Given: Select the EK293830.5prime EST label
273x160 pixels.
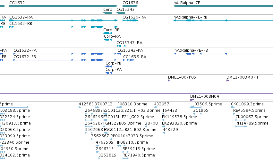Looking at the screenshot, I should [x=180, y=123].
